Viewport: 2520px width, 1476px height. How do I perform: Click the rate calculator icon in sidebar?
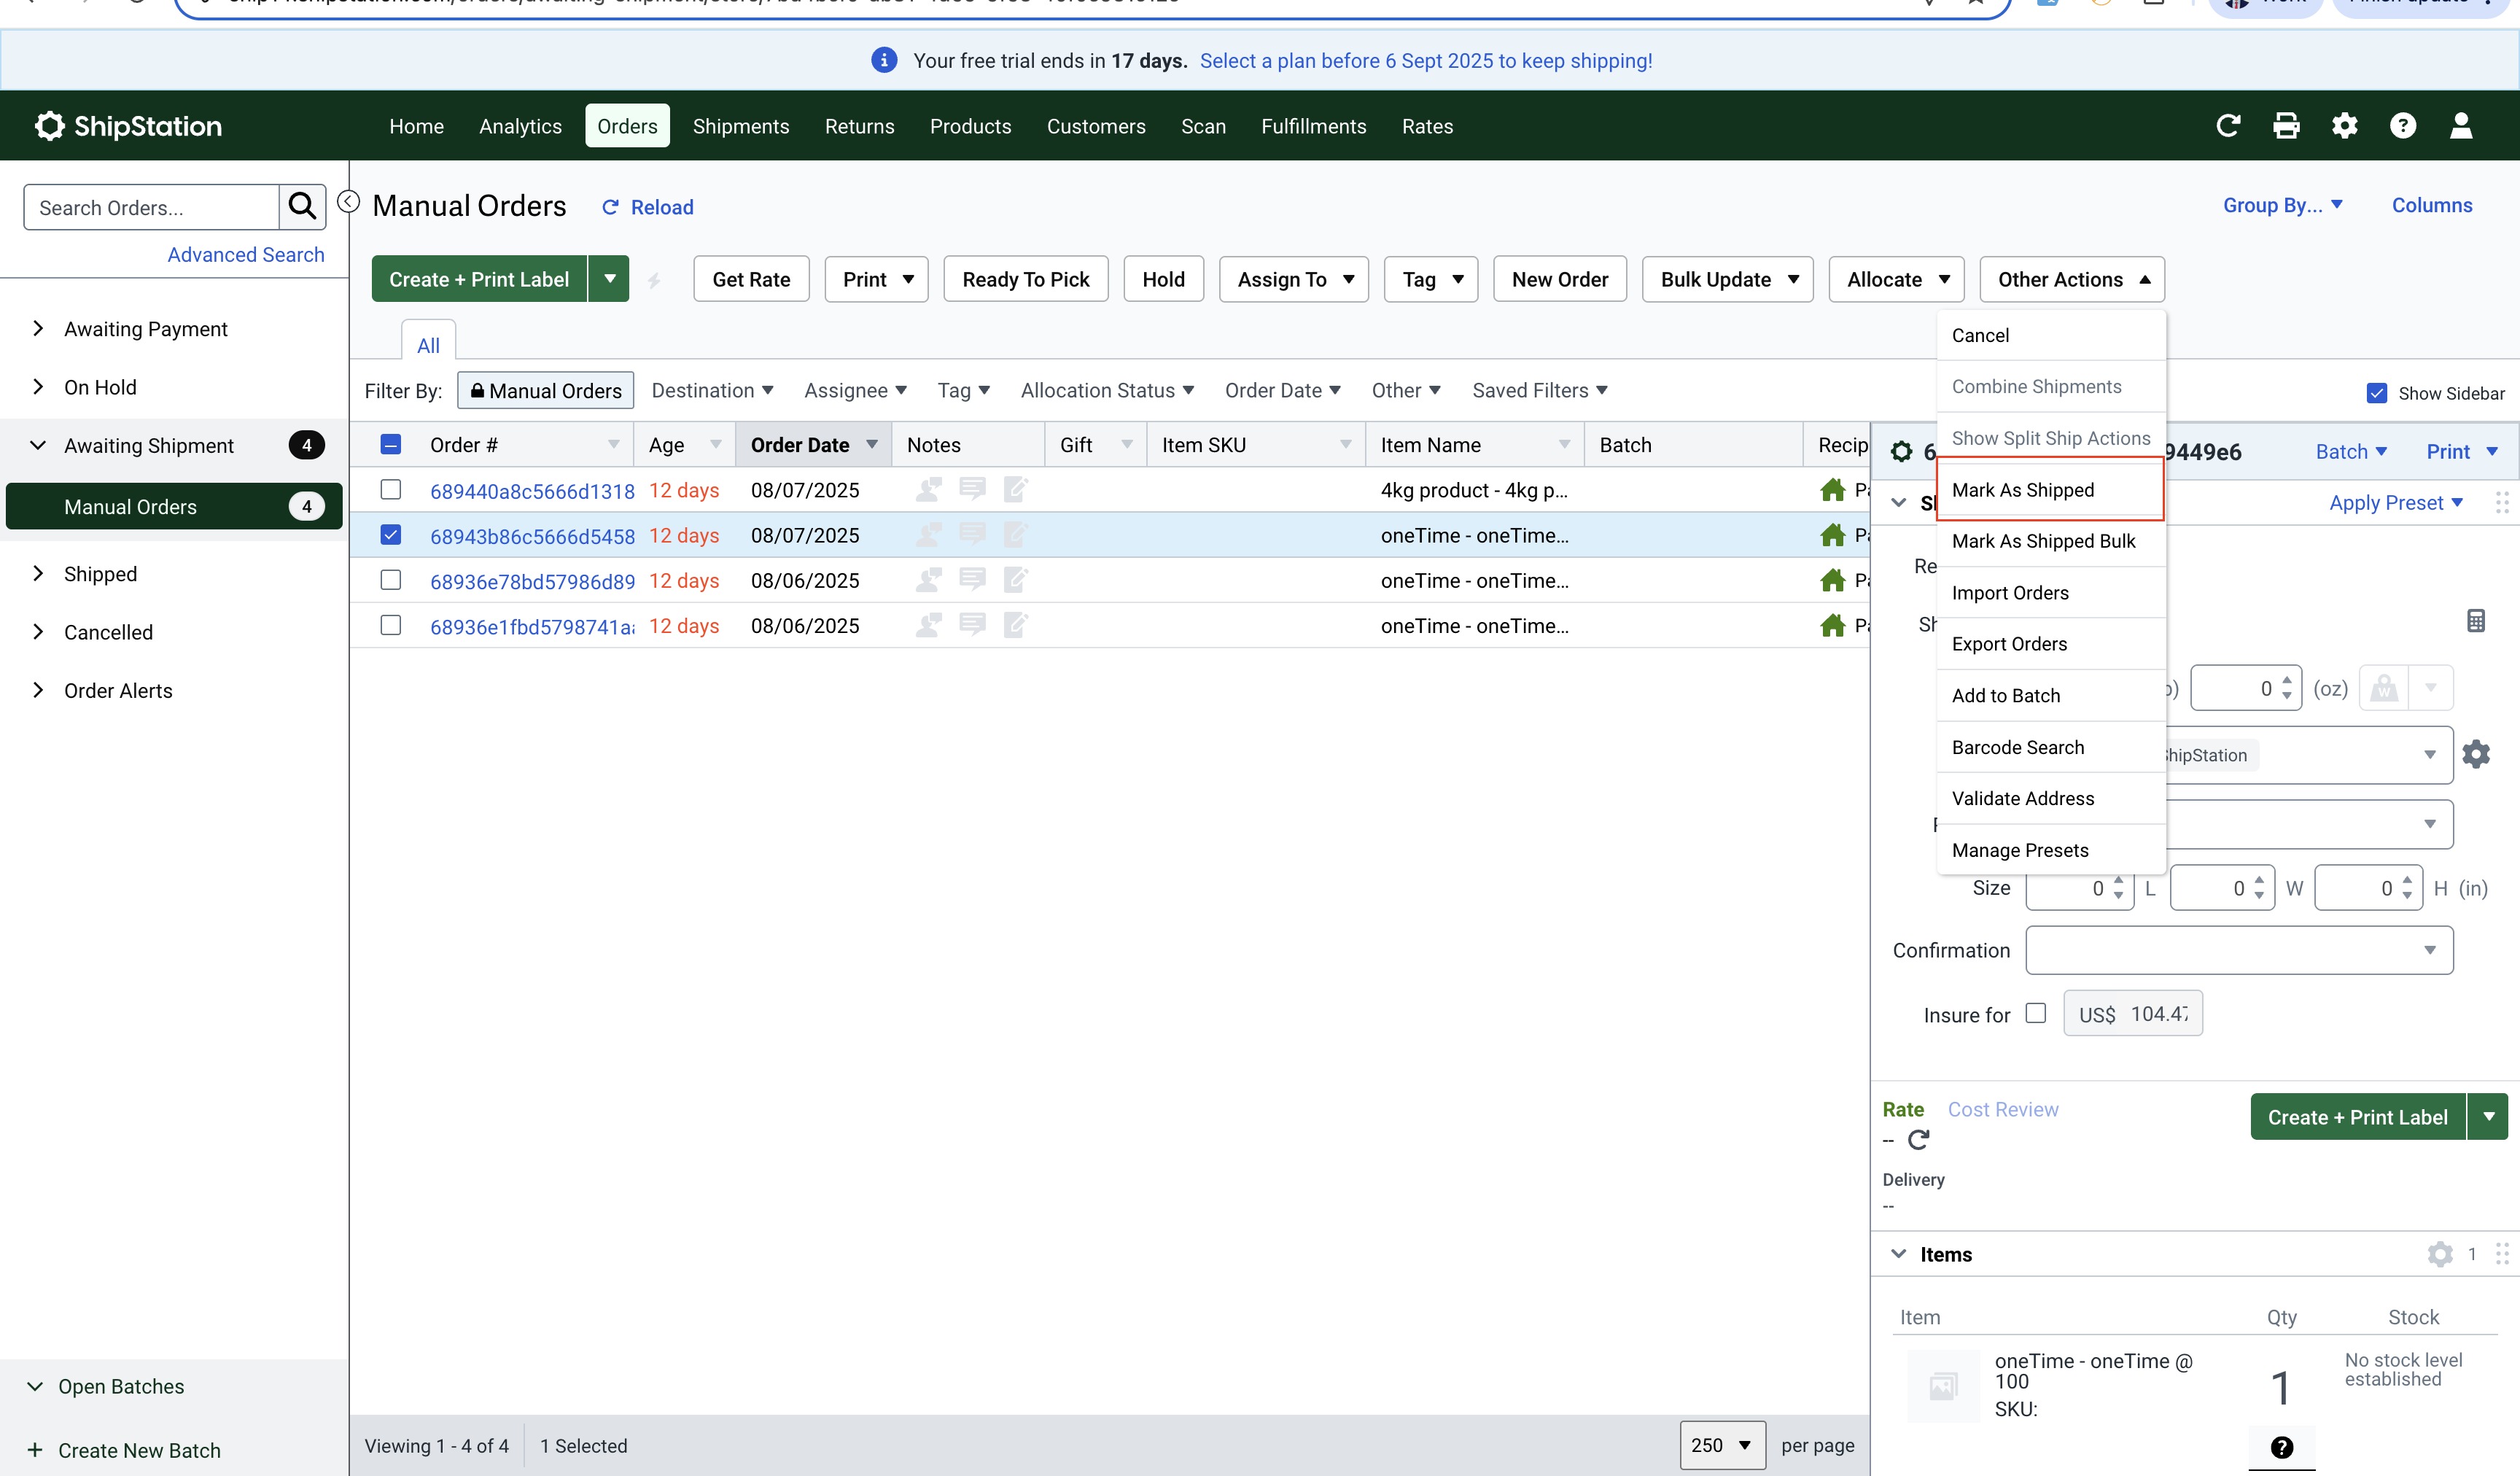(x=2475, y=621)
